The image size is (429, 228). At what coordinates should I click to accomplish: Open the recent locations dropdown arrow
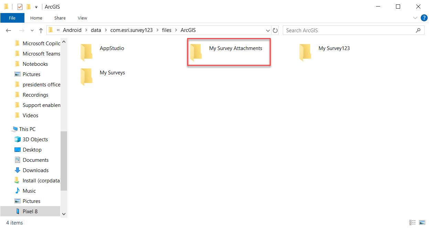click(32, 31)
